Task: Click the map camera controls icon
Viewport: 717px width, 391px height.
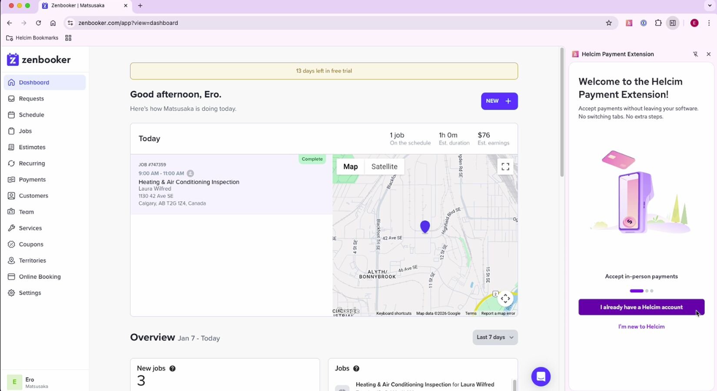Action: click(x=505, y=298)
